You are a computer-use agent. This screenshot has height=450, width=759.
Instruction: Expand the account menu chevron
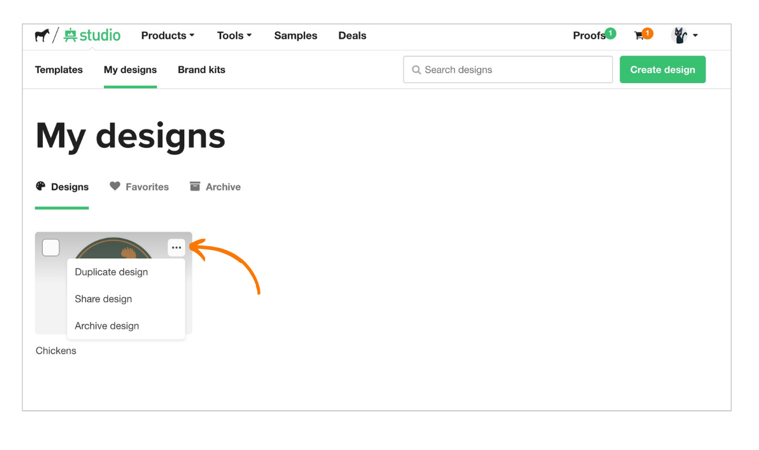pos(696,36)
